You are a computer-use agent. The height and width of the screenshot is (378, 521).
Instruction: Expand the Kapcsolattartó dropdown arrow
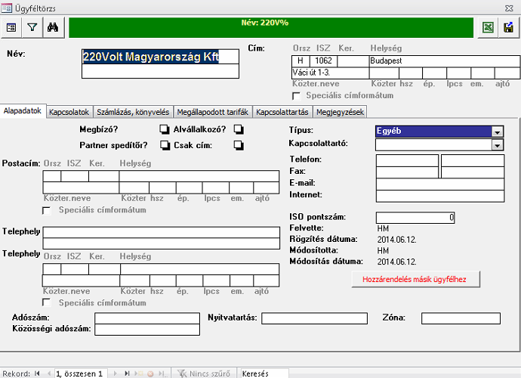(x=498, y=145)
